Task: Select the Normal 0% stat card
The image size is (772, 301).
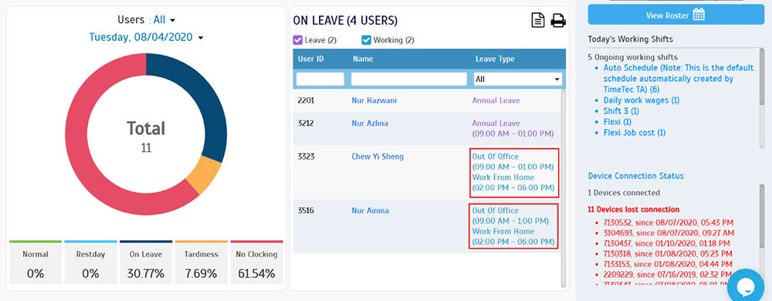Action: (x=36, y=262)
